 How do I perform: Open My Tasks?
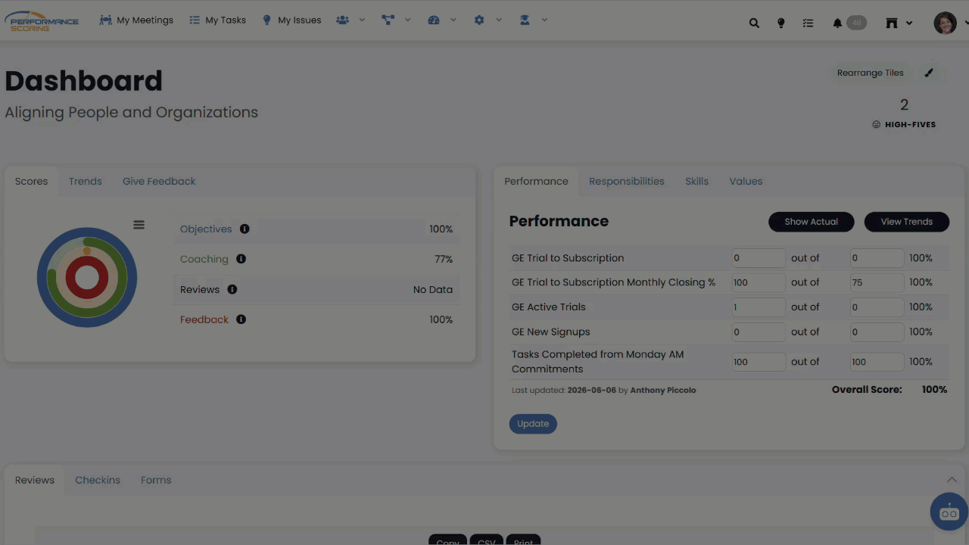217,20
